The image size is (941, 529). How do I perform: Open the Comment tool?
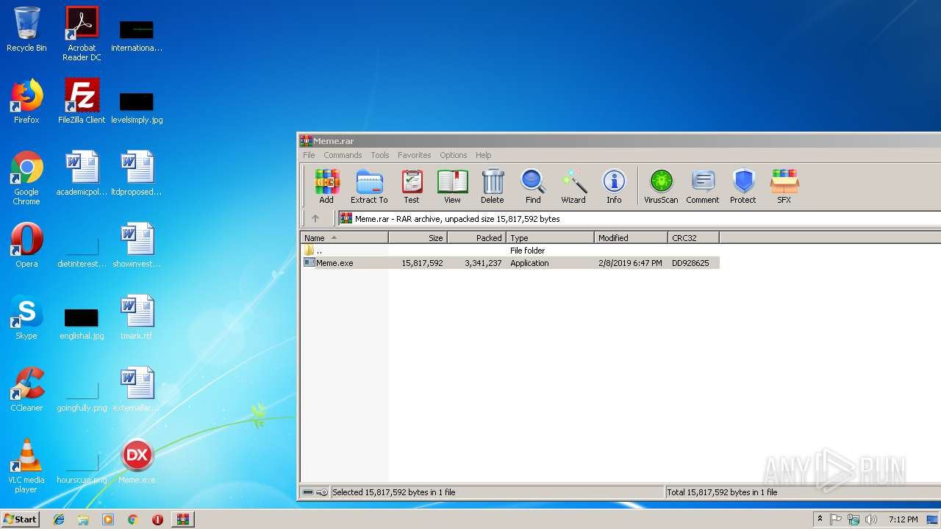click(x=703, y=186)
